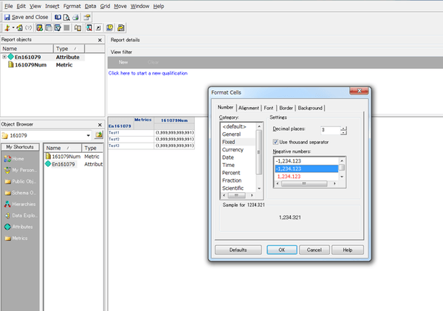Decrease decimal places with the down stepper

pos(343,133)
